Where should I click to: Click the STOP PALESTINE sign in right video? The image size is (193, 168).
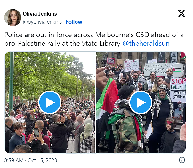point(178,90)
